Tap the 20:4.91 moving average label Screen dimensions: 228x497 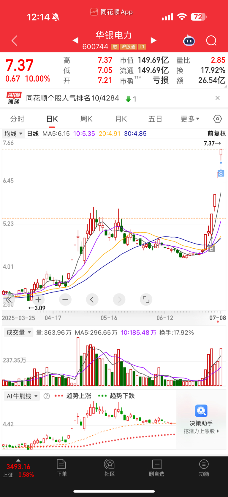[x=110, y=134]
